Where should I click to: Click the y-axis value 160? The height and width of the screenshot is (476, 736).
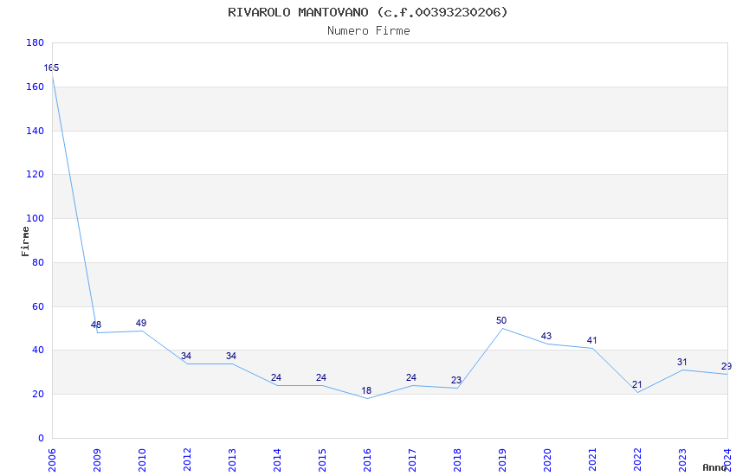(x=36, y=87)
